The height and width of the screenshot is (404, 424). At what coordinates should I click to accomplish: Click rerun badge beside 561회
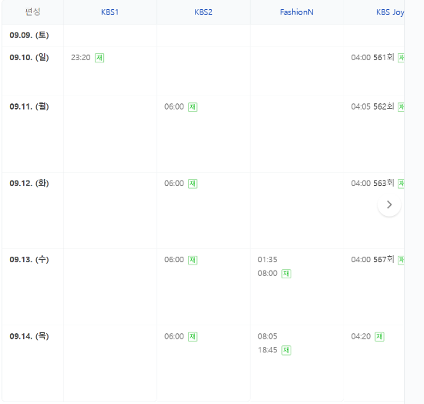tap(401, 58)
